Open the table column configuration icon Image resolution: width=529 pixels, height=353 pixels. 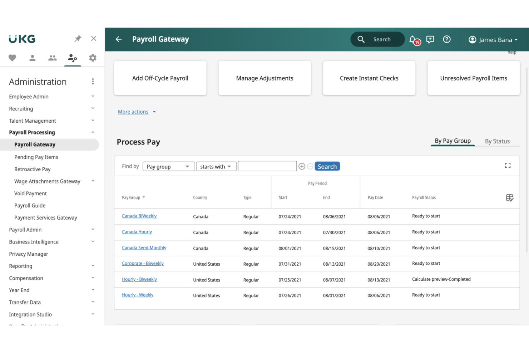[509, 198]
